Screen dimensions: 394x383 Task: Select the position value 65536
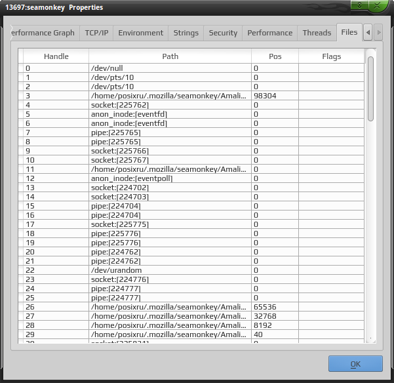point(265,307)
